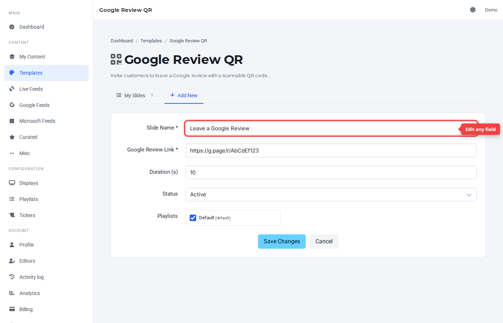Click the Microsoft Feeds windows icon
The image size is (503, 323).
(12, 121)
